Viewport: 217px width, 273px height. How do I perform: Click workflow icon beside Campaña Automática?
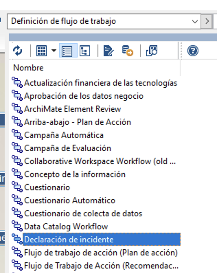pyautogui.click(x=17, y=135)
